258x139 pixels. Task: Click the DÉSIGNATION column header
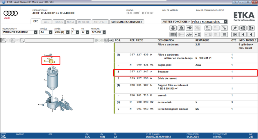pos(166,40)
